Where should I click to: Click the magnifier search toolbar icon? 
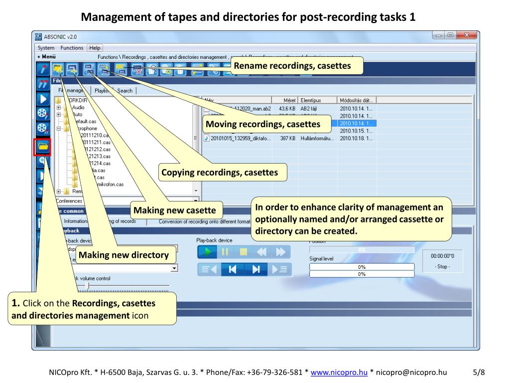coord(152,69)
